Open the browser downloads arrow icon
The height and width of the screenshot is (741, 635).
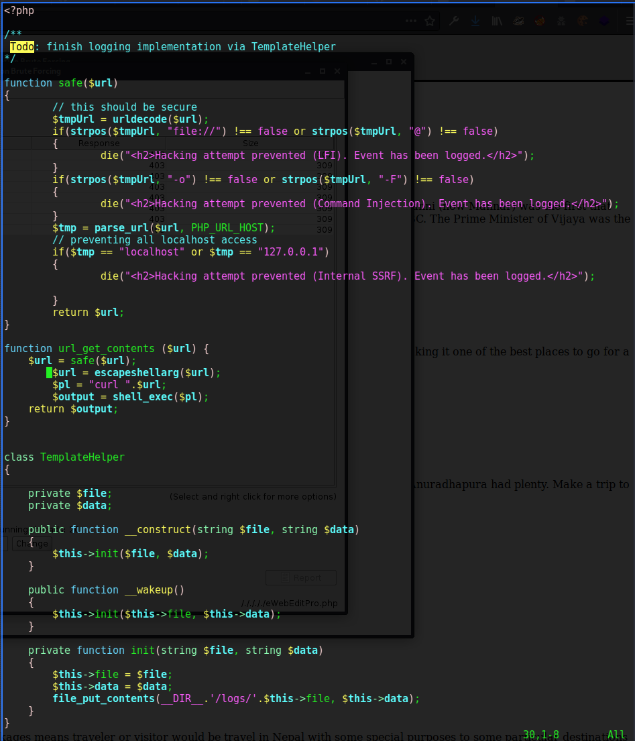[x=475, y=21]
